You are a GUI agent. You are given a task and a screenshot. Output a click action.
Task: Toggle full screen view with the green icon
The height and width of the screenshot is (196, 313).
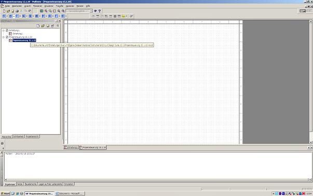click(x=42, y=11)
